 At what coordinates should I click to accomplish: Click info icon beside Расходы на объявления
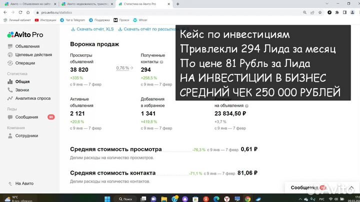coord(246,106)
